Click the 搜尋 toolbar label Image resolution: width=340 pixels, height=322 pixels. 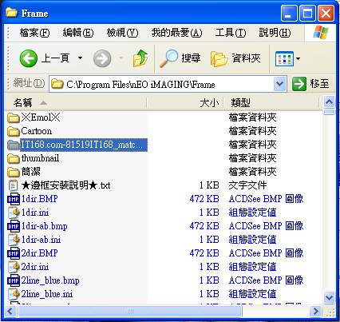click(191, 58)
